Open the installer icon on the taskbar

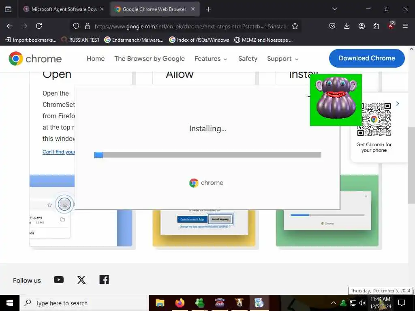click(x=259, y=303)
